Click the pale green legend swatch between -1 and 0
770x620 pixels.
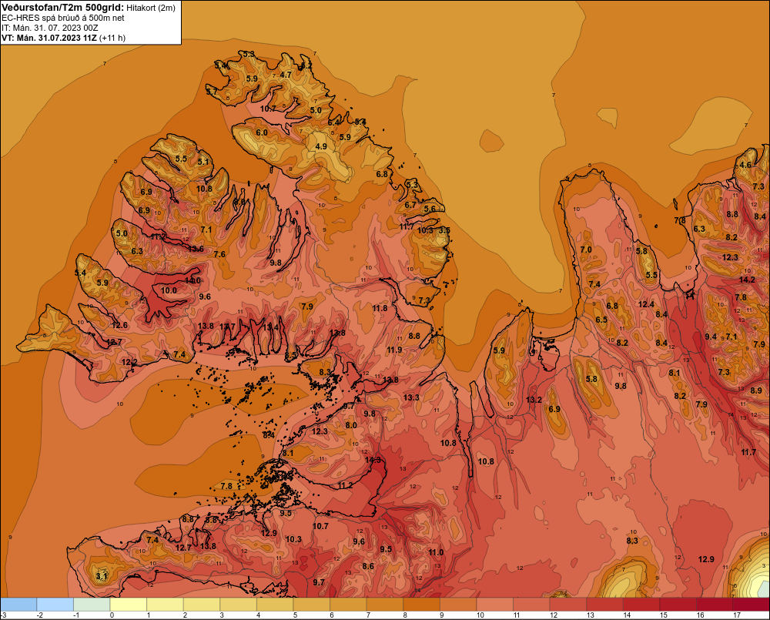pos(92,604)
